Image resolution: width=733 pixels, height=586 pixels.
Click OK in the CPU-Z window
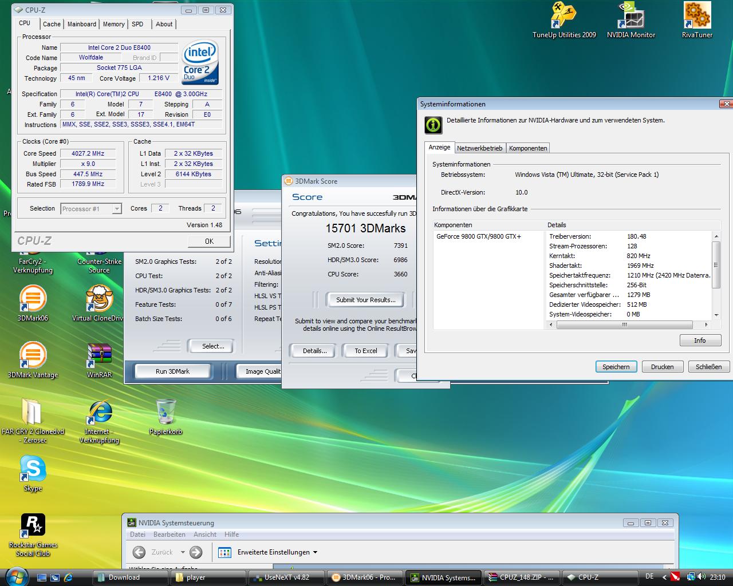[209, 241]
